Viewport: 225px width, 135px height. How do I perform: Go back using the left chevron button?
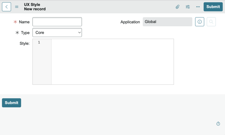(7, 7)
